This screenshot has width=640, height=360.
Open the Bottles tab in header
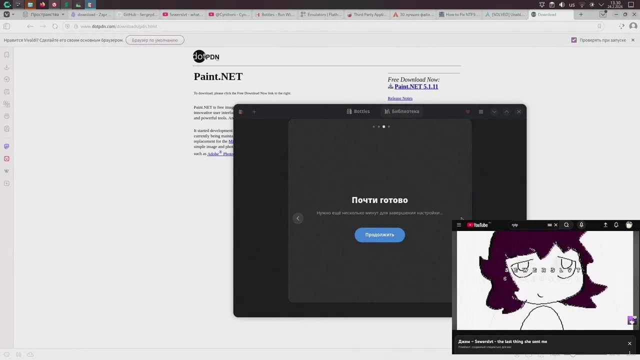point(358,111)
